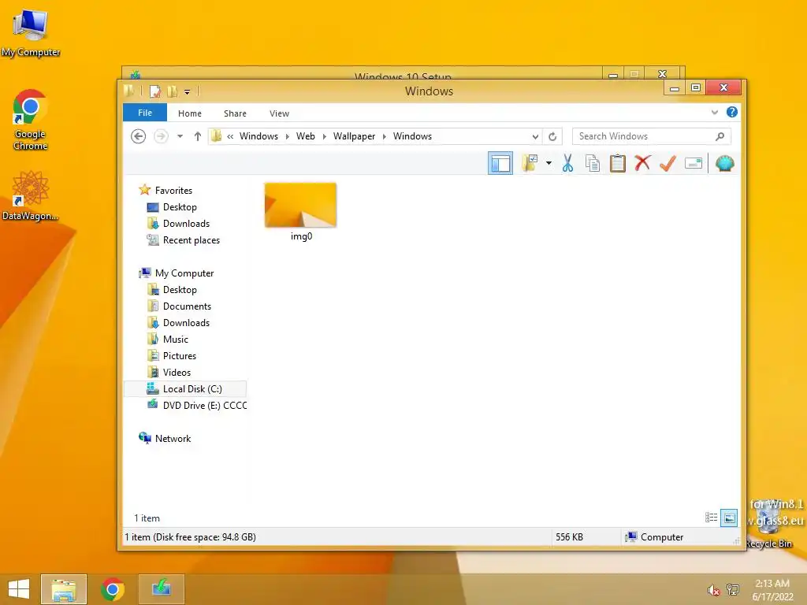Open the File menu
The image size is (807, 605).
[145, 113]
